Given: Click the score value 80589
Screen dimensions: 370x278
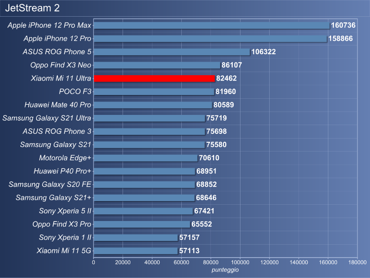Looking at the screenshot, I should coord(224,105).
